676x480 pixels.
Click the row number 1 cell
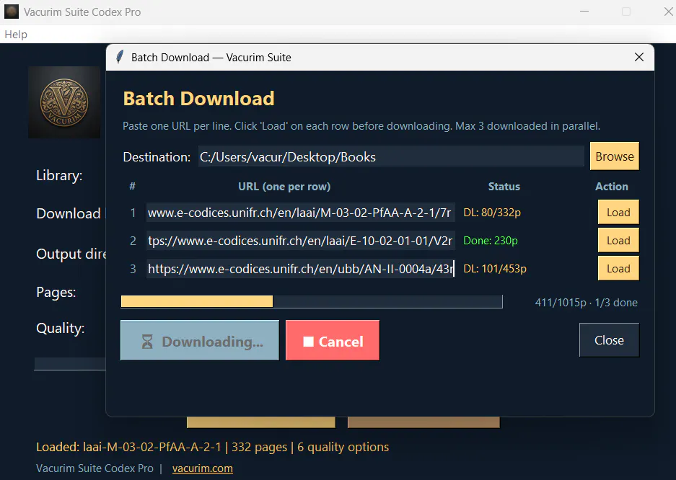(133, 213)
